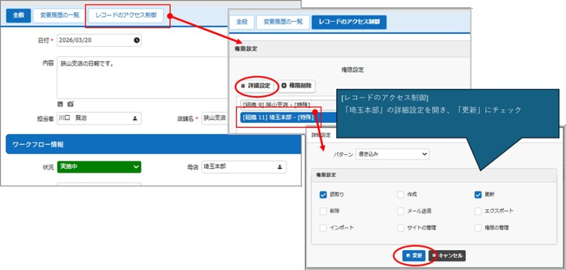Click the clock icon in 日付 field
The width and height of the screenshot is (566, 270).
[137, 40]
